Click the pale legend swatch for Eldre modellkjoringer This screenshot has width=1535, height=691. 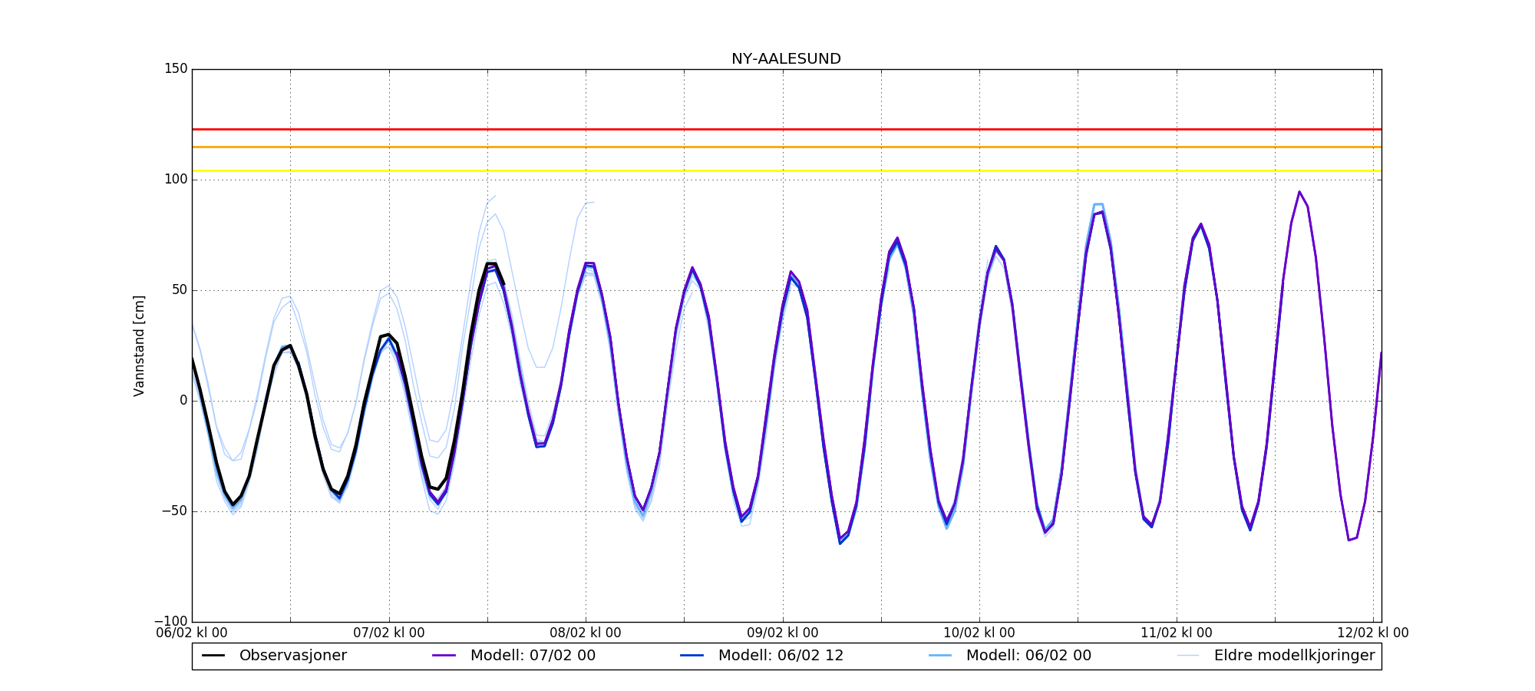coord(1188,656)
